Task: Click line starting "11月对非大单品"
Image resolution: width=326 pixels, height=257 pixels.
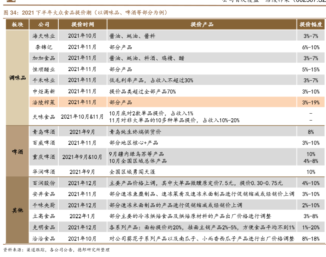Action: click(174, 120)
